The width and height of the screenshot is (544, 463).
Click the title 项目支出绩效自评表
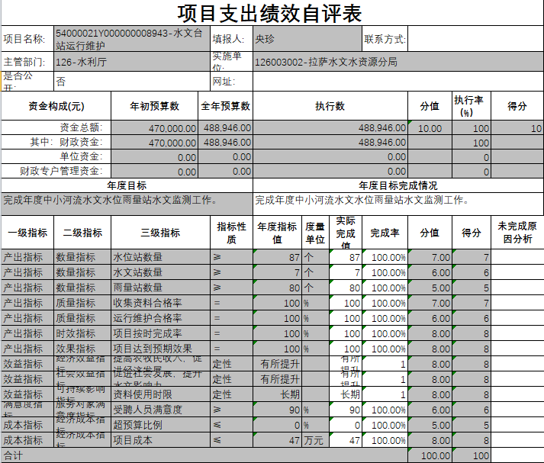coord(269,13)
